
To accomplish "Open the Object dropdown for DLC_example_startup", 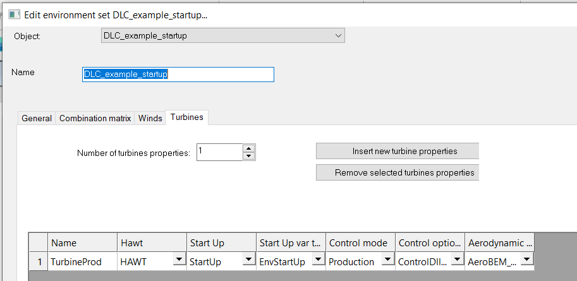I will [339, 36].
